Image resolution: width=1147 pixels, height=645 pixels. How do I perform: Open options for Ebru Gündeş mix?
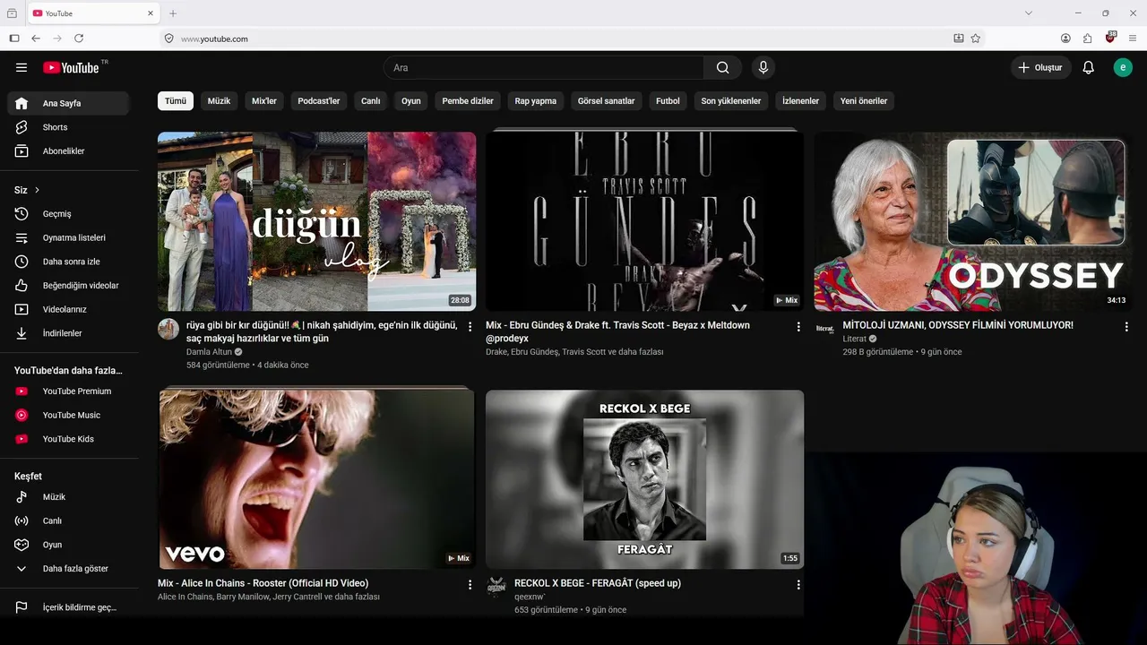pyautogui.click(x=798, y=327)
